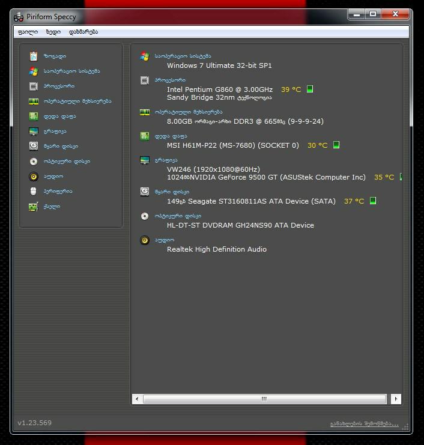Viewport: 424px width, 445px height.
Task: Click the green temperature indicator next to 30 °C
Action: (x=336, y=145)
